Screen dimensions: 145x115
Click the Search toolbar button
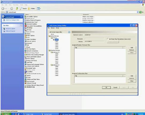click(23, 9)
